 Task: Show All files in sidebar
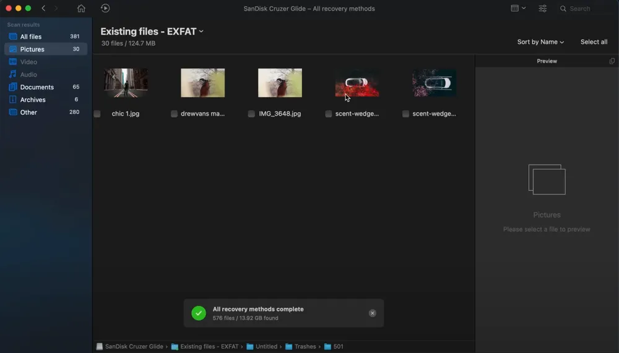click(x=46, y=36)
